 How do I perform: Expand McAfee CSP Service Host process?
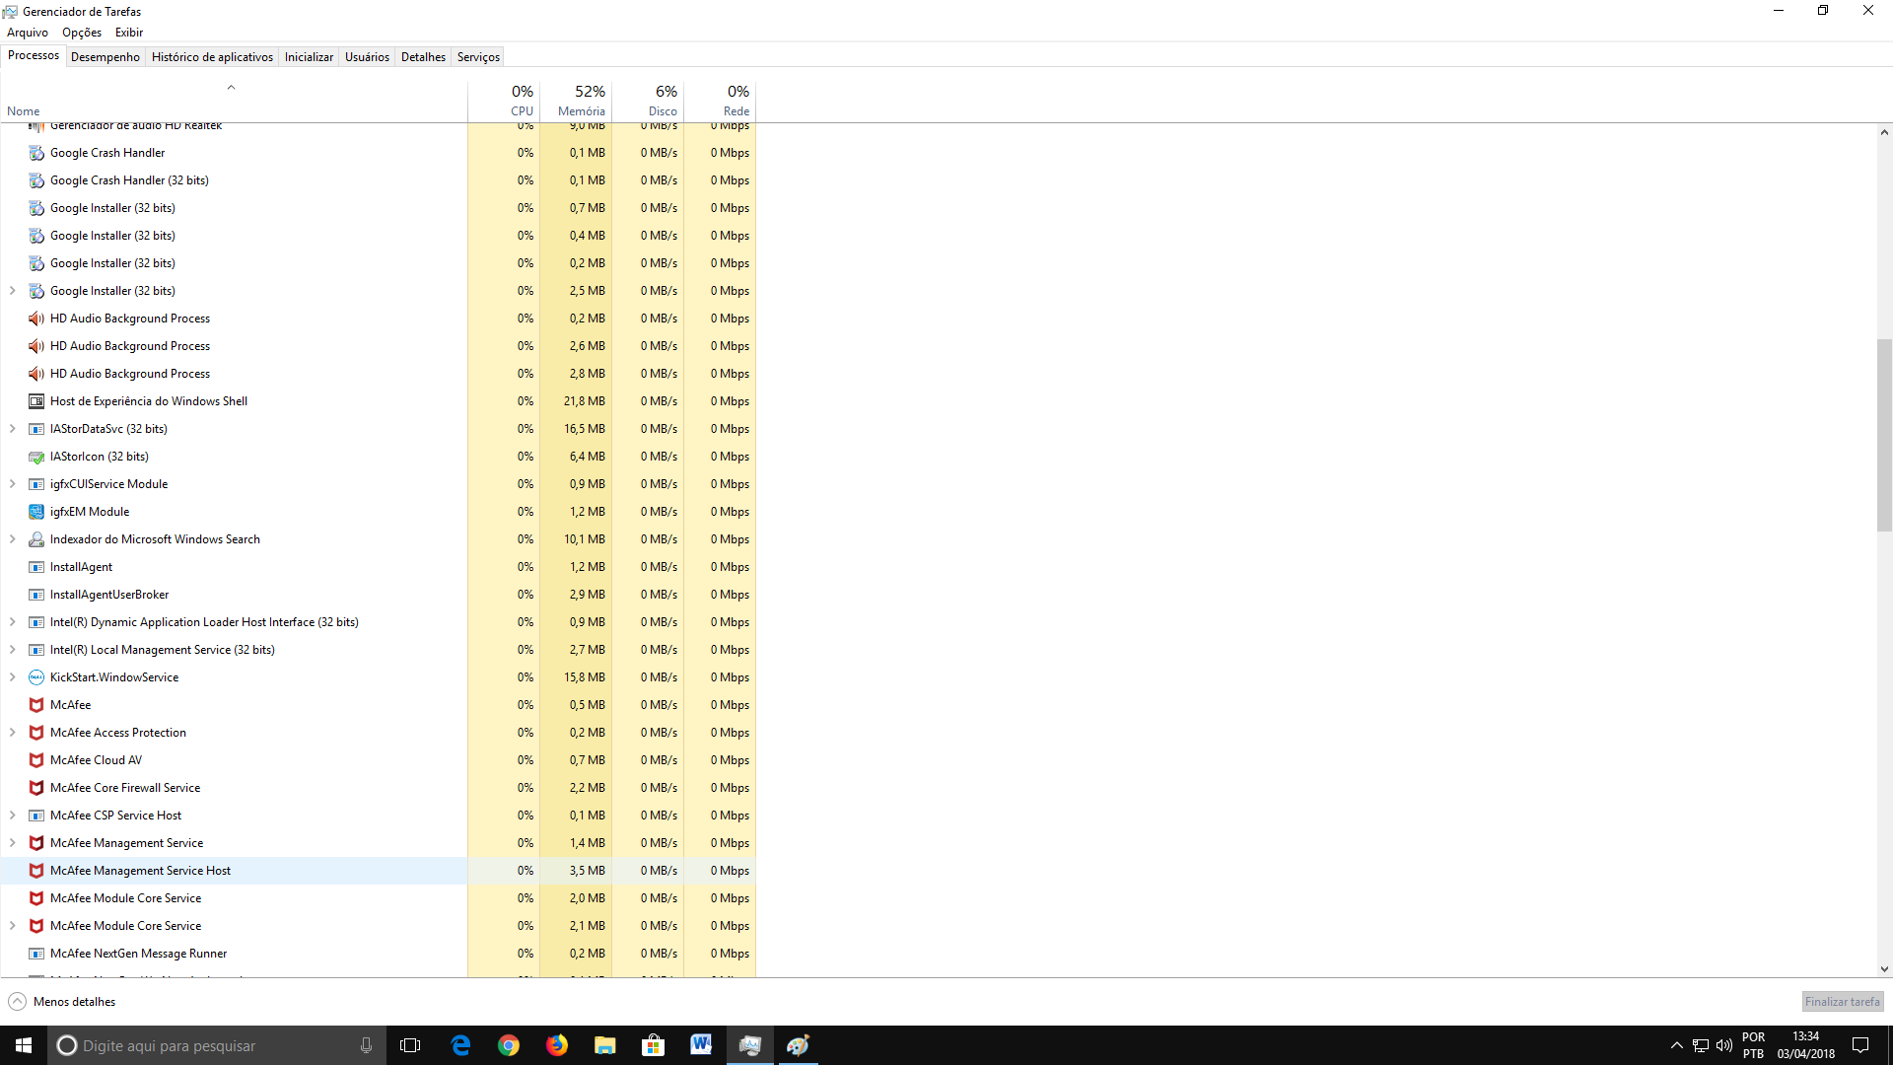tap(13, 816)
